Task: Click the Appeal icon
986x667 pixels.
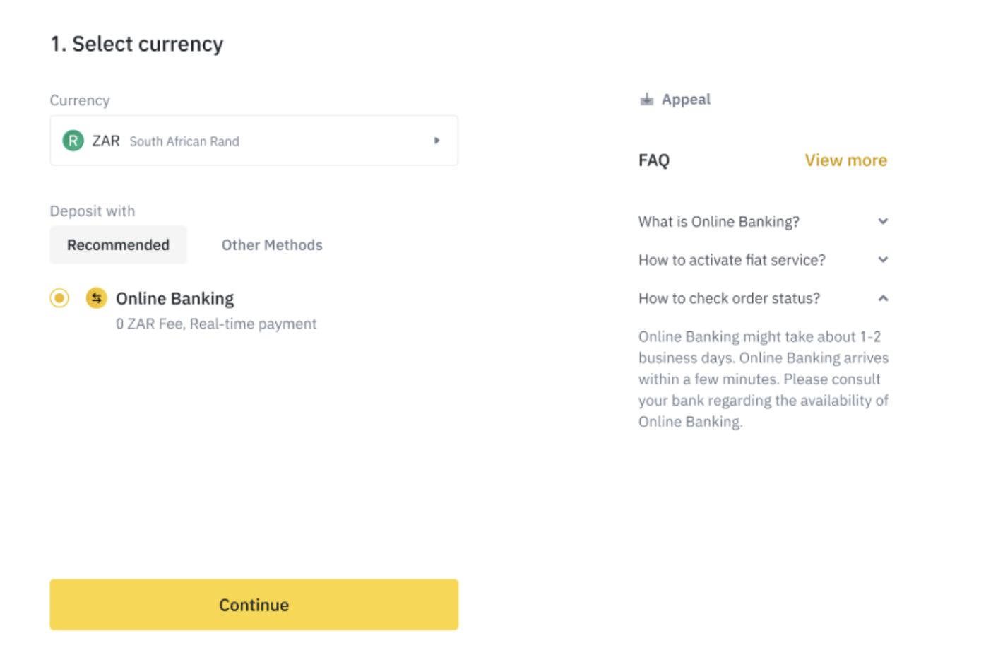Action: [x=646, y=100]
